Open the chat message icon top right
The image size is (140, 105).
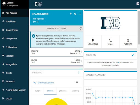pyautogui.click(x=138, y=4)
